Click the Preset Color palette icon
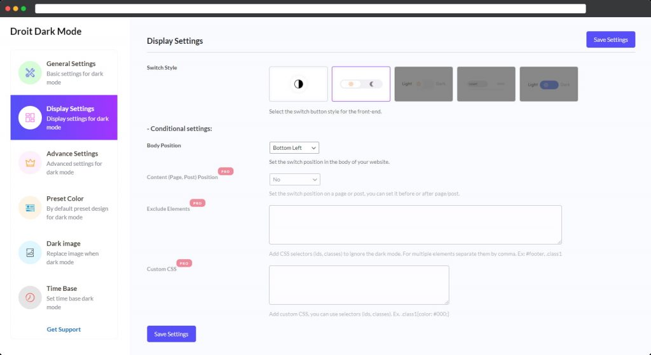 coord(30,208)
